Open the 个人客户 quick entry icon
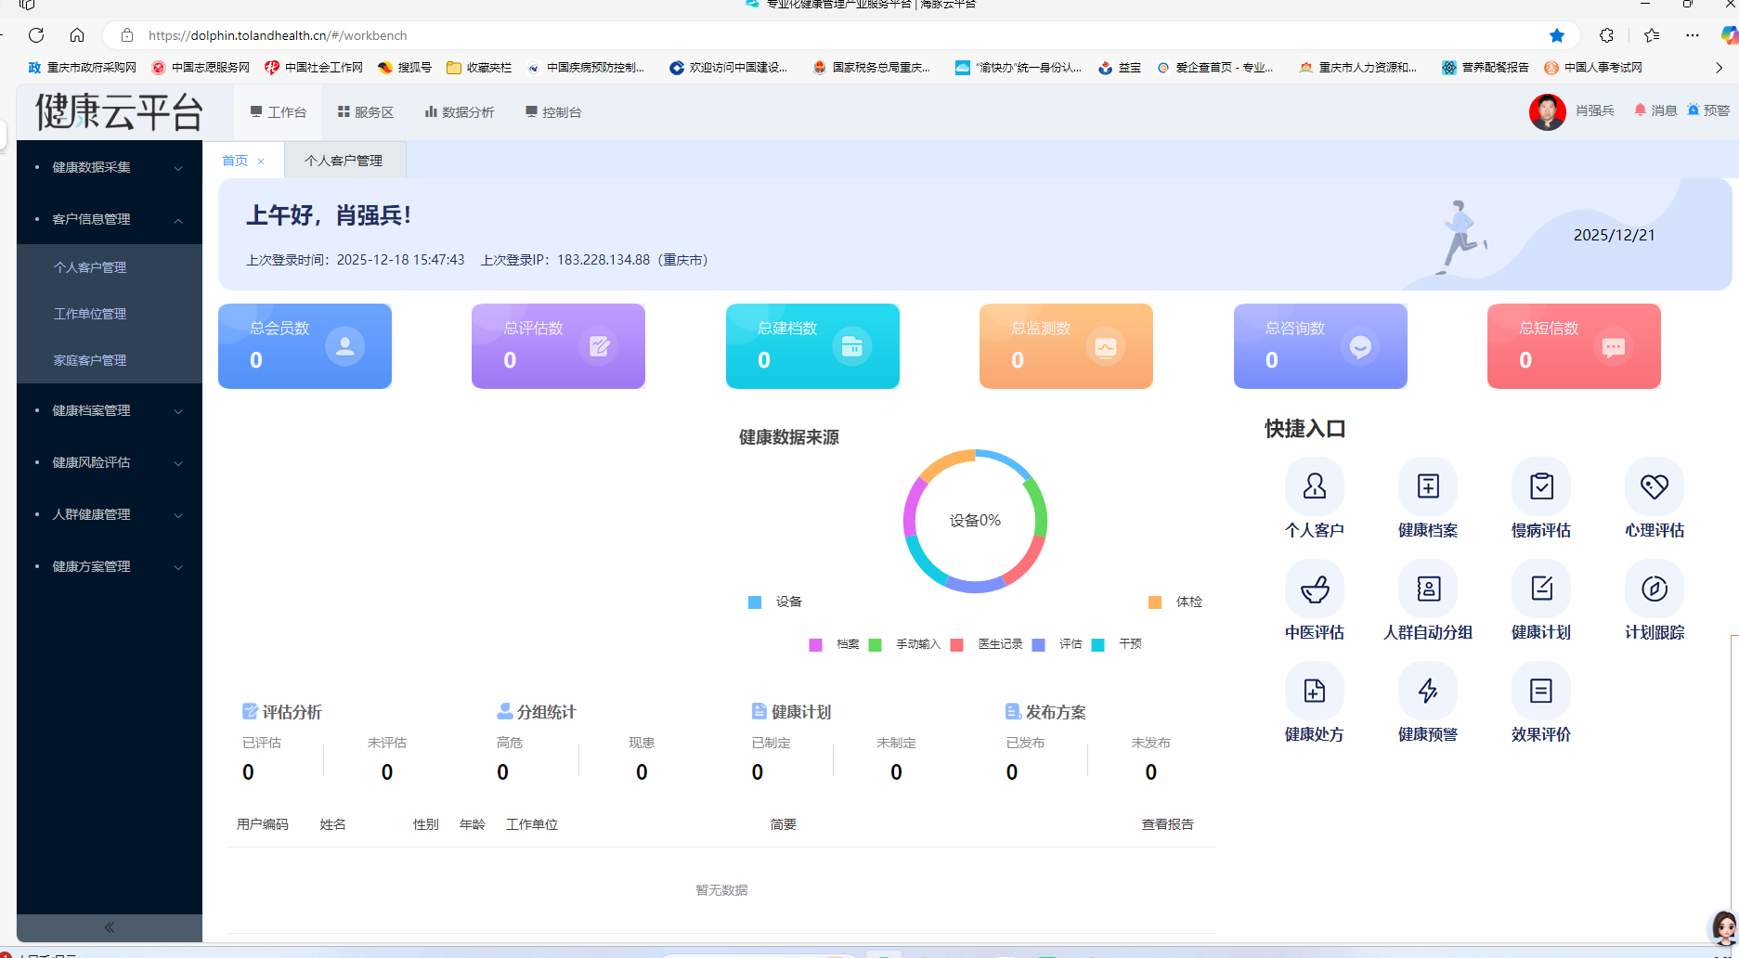The image size is (1739, 958). [x=1314, y=486]
